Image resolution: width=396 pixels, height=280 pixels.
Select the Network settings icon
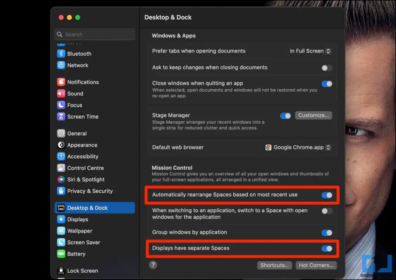tap(61, 65)
